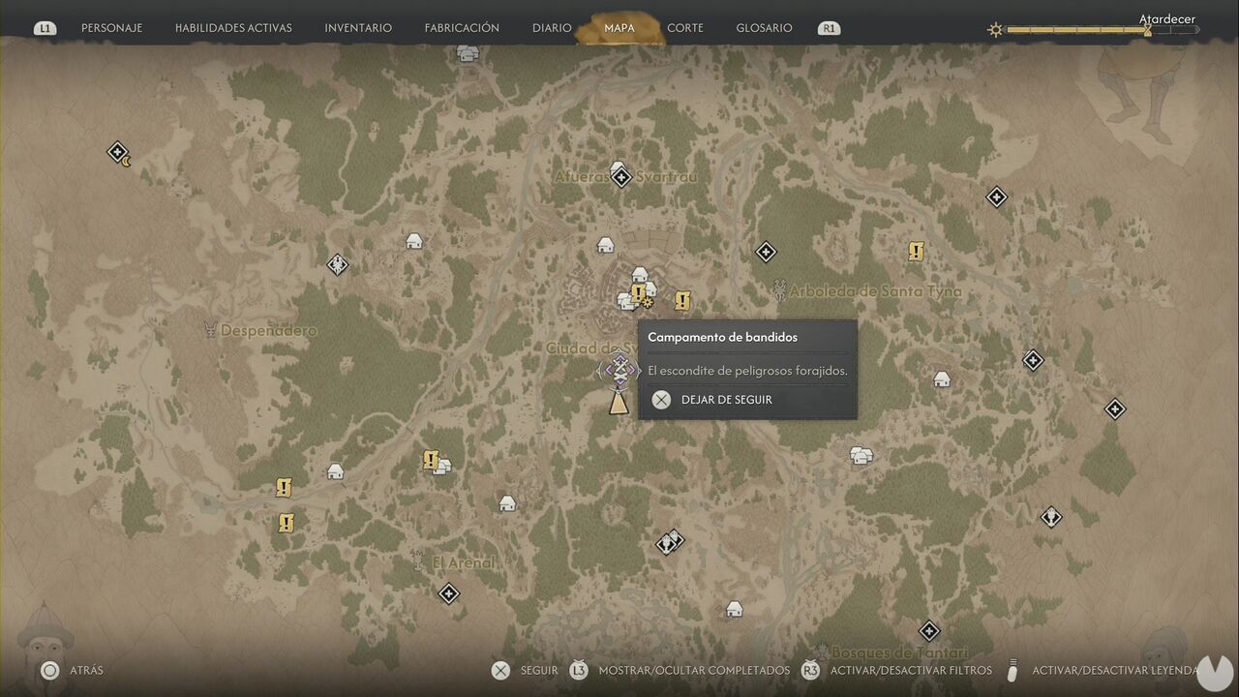Toggle Mostrar/Ocultar Completados
1239x697 pixels.
click(x=694, y=670)
